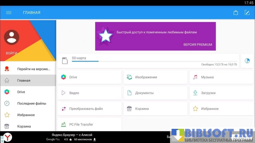
Task: Tap the profile avatar icon
Action: point(12,37)
